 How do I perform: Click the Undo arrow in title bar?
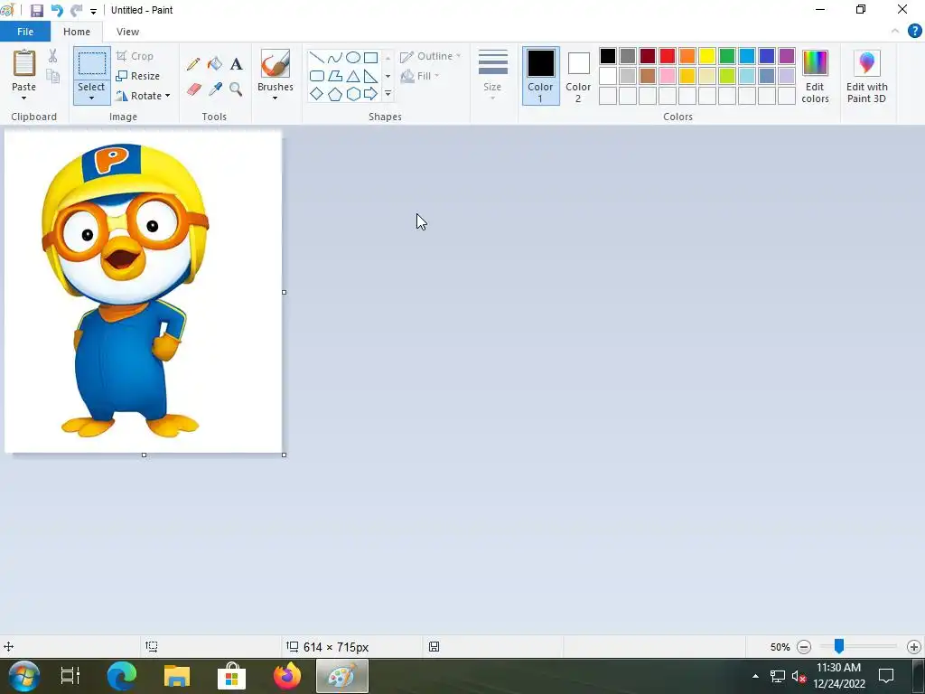[x=57, y=11]
